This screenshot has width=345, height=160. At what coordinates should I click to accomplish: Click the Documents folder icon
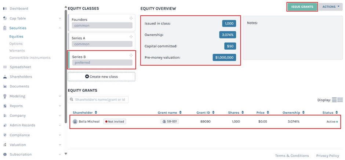tap(5, 86)
